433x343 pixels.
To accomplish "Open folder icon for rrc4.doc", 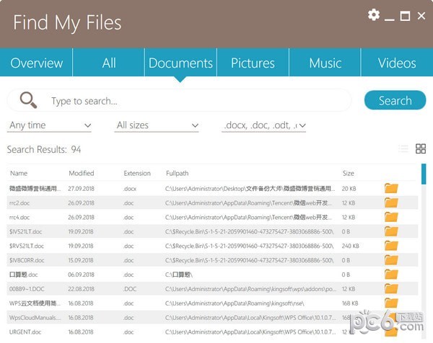I will 391,218.
